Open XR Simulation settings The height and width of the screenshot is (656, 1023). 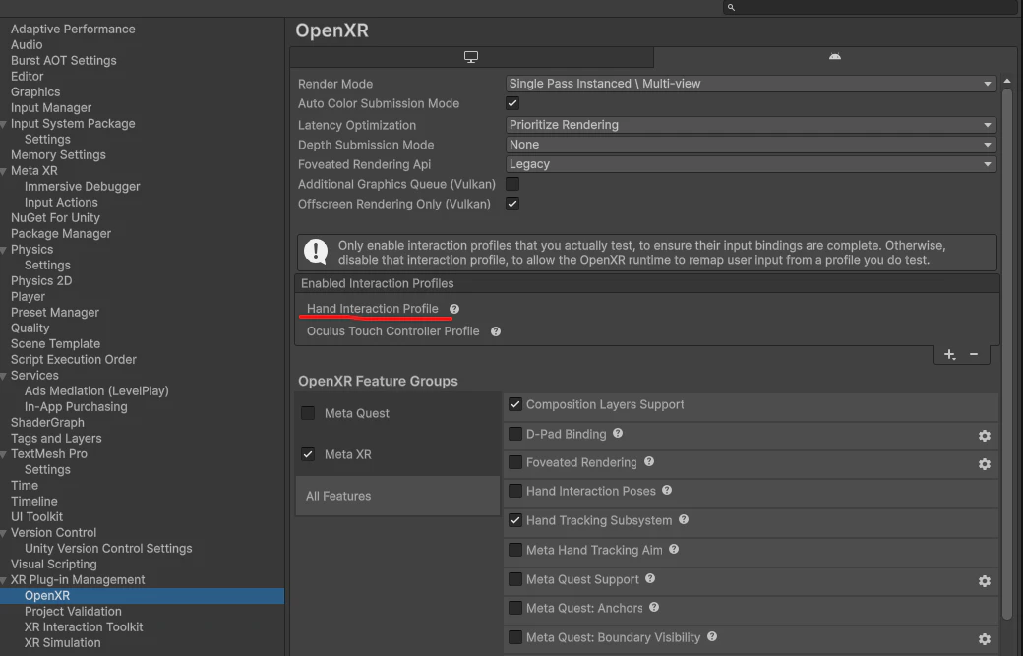click(63, 642)
